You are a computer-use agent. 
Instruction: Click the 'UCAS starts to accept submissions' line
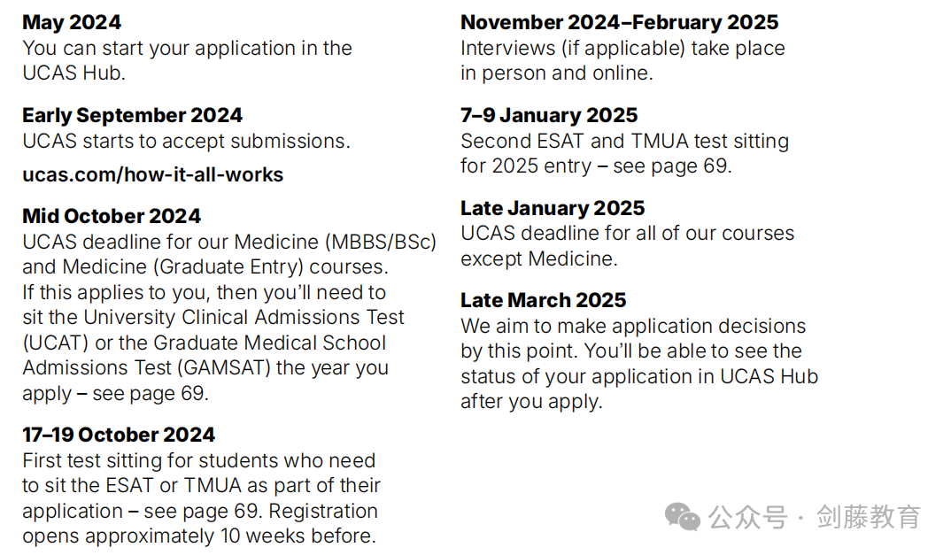tap(186, 142)
